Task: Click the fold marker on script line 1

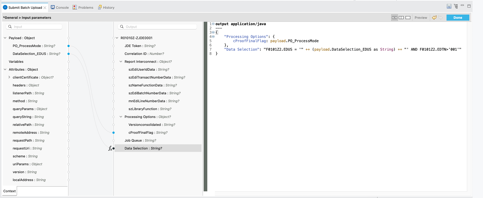Action: tap(213, 24)
